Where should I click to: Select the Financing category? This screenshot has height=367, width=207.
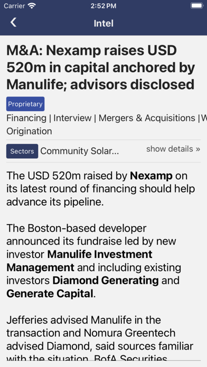(x=26, y=118)
